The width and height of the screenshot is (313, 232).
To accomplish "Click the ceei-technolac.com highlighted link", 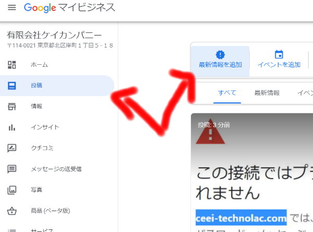I will coord(241,218).
